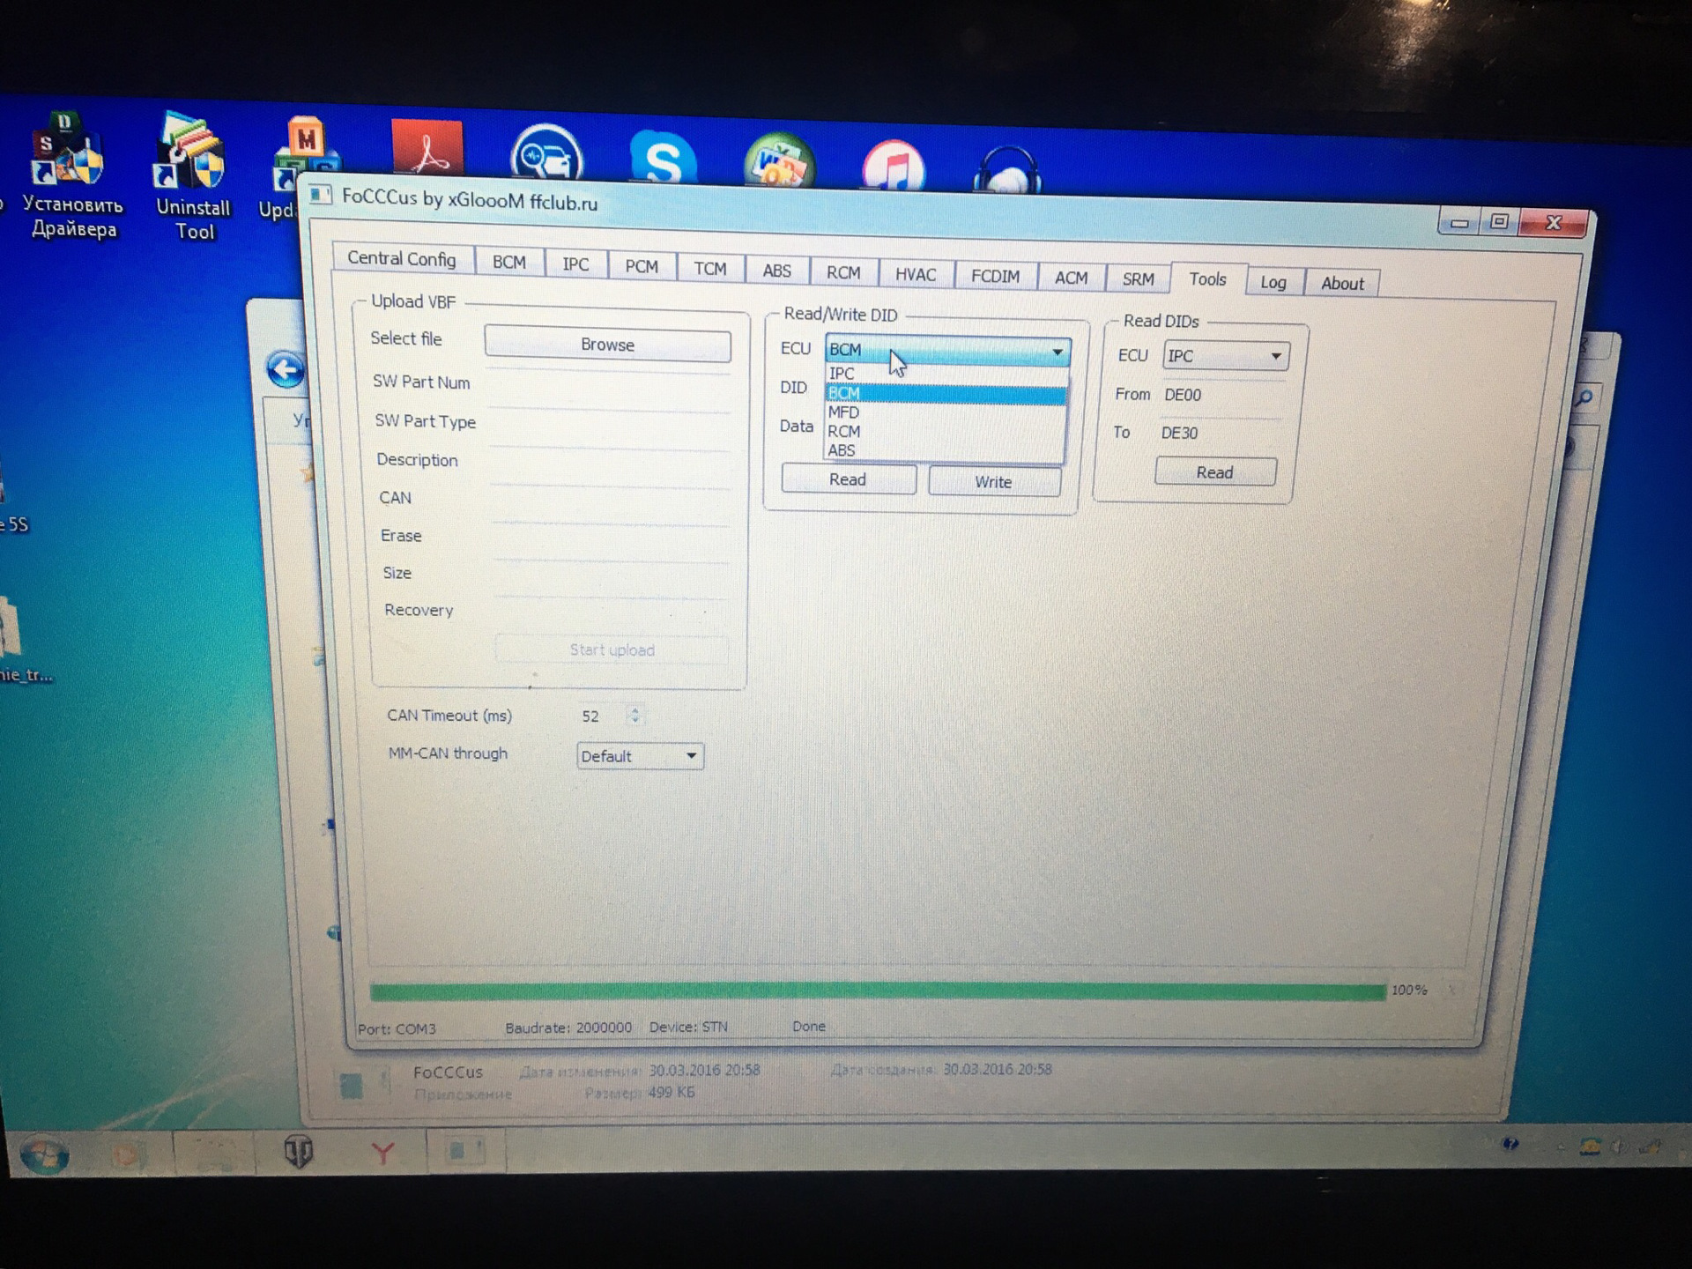Image resolution: width=1692 pixels, height=1269 pixels.
Task: Select the FoCCCus taskbar window button
Action: (x=464, y=1151)
